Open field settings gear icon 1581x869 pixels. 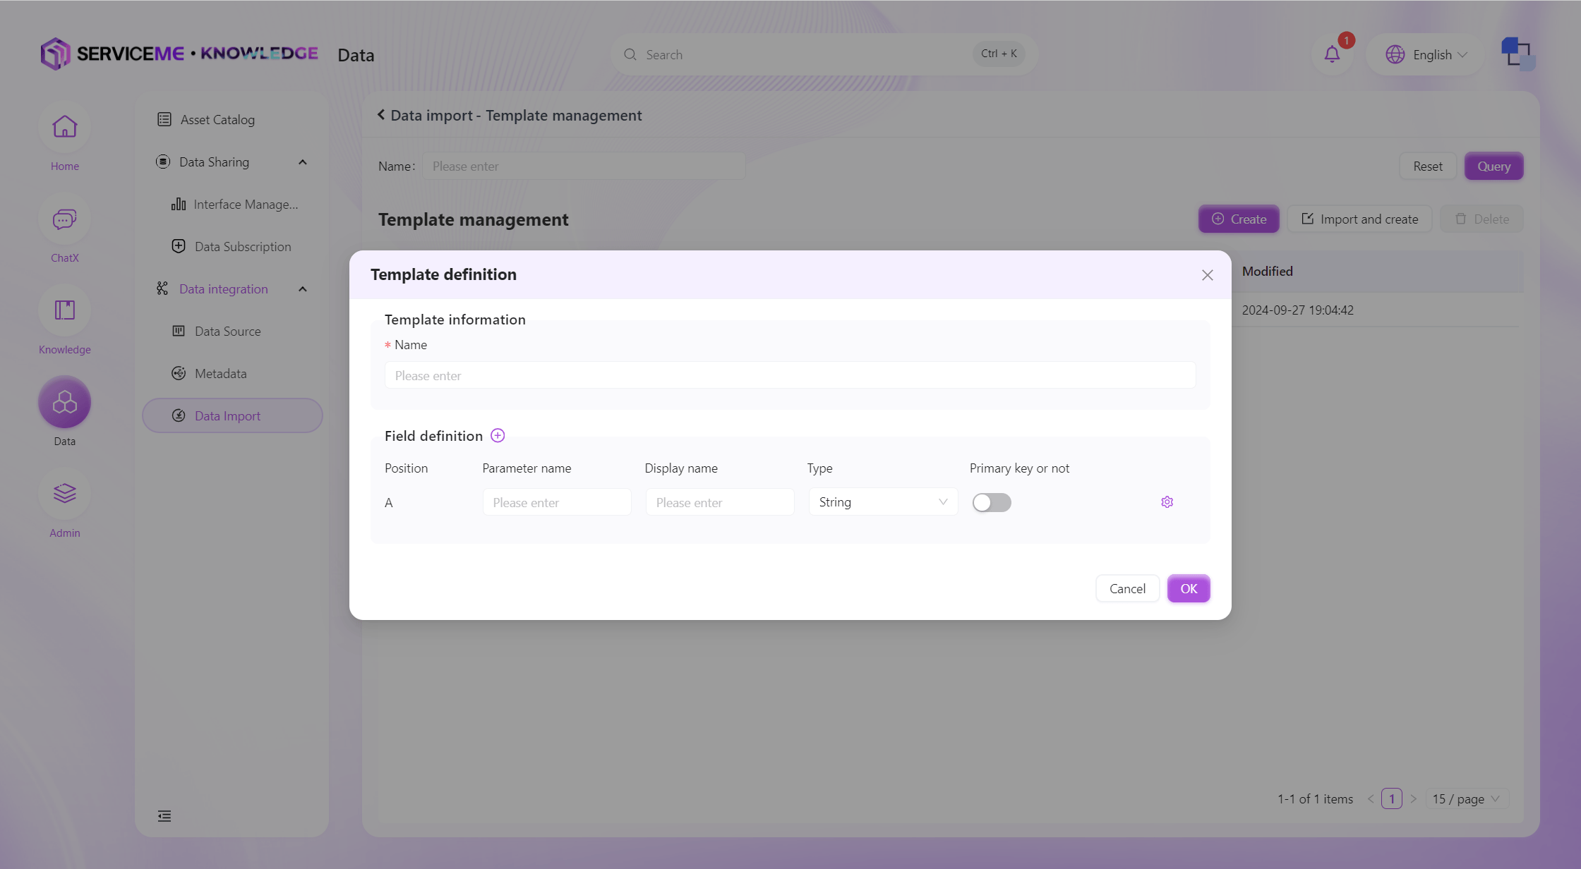click(x=1167, y=502)
